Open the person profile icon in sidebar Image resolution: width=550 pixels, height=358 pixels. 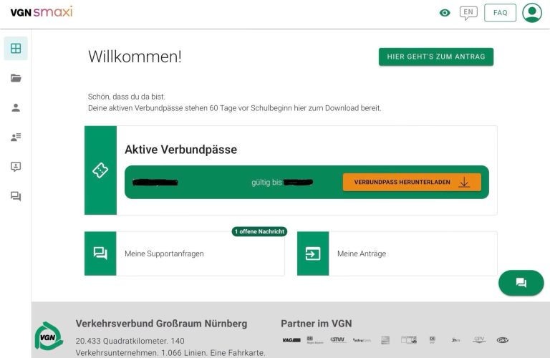(x=16, y=107)
